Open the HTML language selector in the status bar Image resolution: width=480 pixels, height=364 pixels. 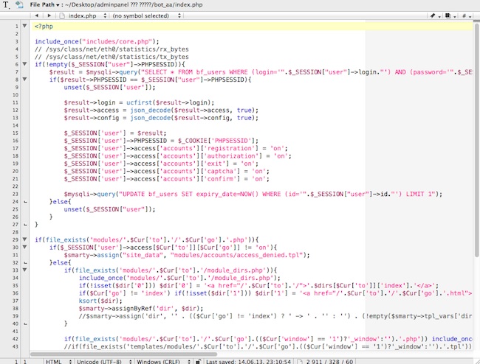click(x=55, y=360)
